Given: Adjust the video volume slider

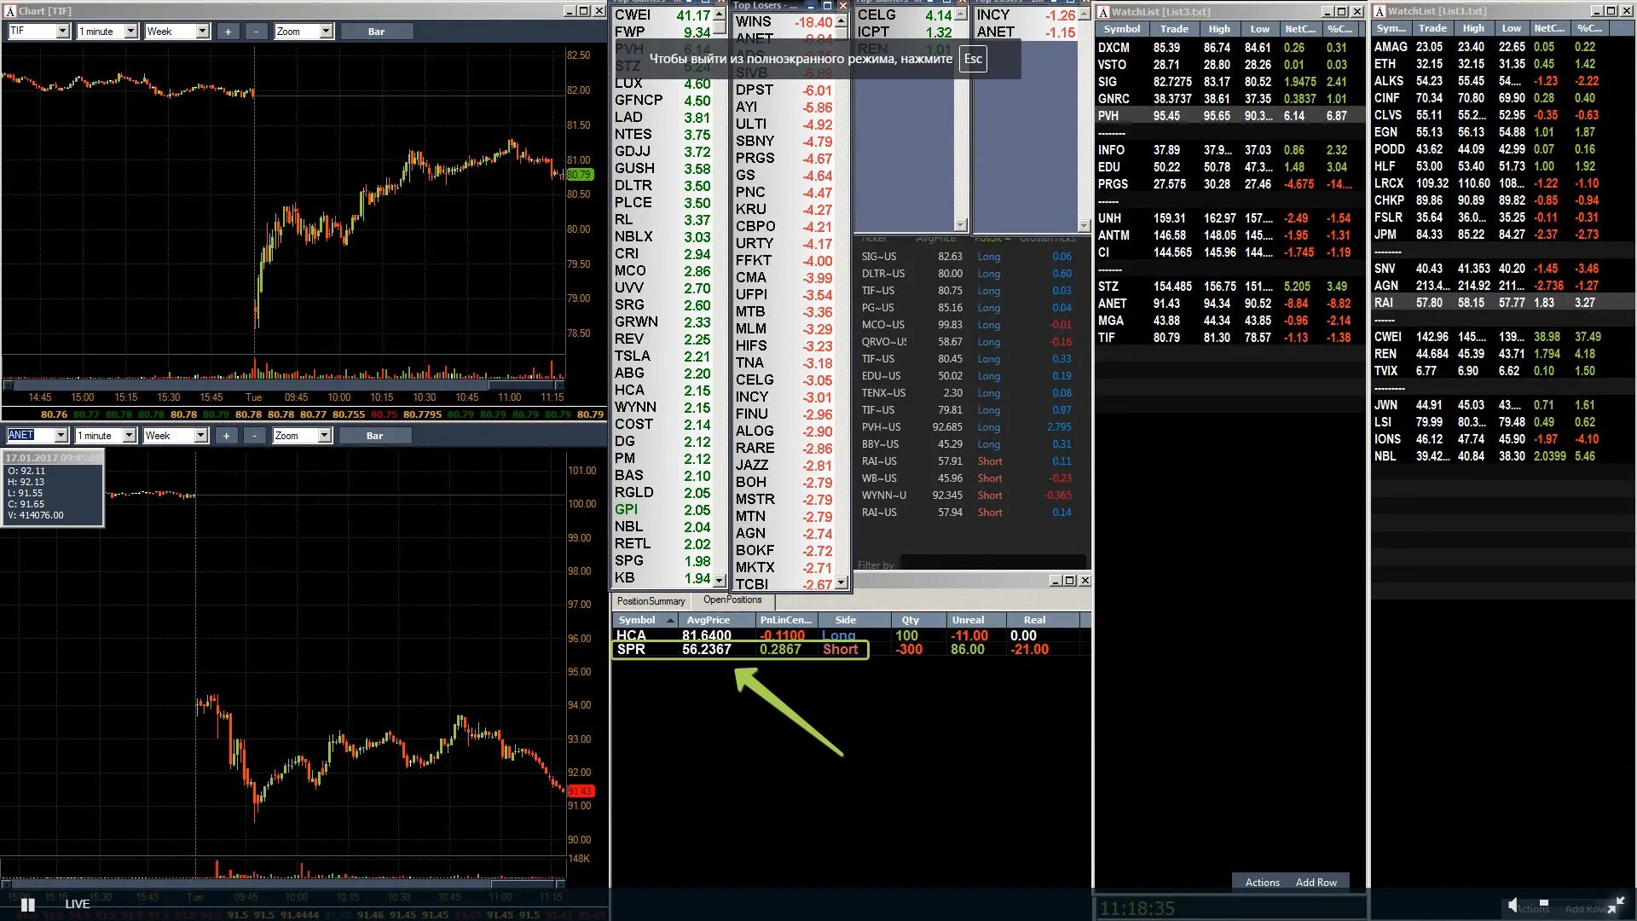Looking at the screenshot, I should coord(1543,903).
